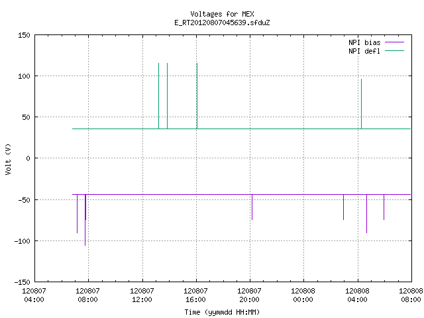424x318 pixels.
Task: Click the 0 y-axis tick label
Action: tap(28, 158)
